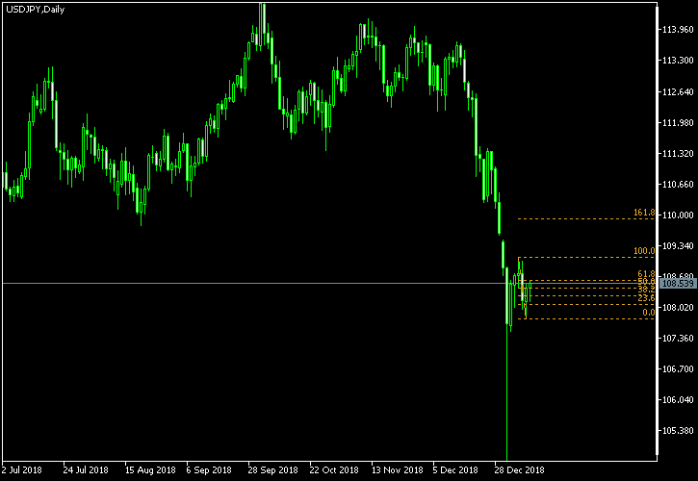This screenshot has height=481, width=698.
Task: Click the 112.640 price scale value
Action: [678, 92]
